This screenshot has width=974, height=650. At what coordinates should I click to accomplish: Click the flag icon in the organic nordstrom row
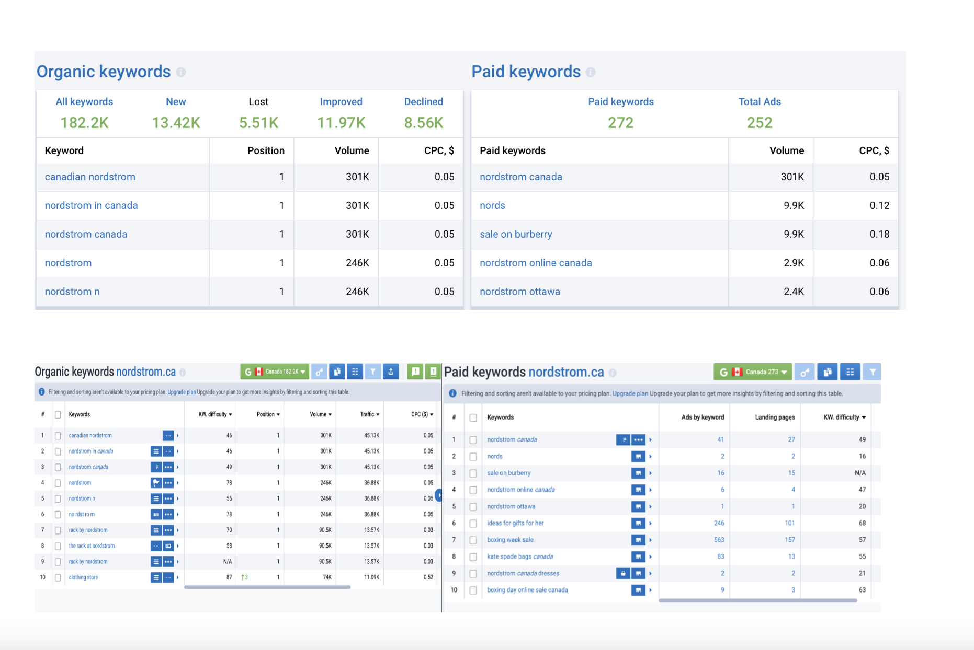coord(156,483)
